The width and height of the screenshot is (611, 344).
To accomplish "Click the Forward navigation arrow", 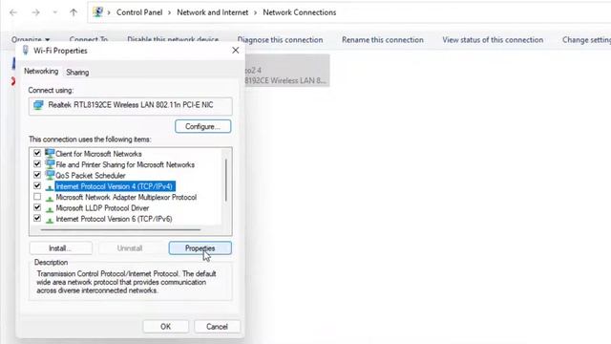I will point(36,12).
